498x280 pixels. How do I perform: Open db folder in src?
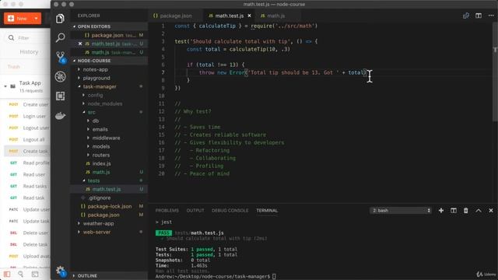pos(95,121)
